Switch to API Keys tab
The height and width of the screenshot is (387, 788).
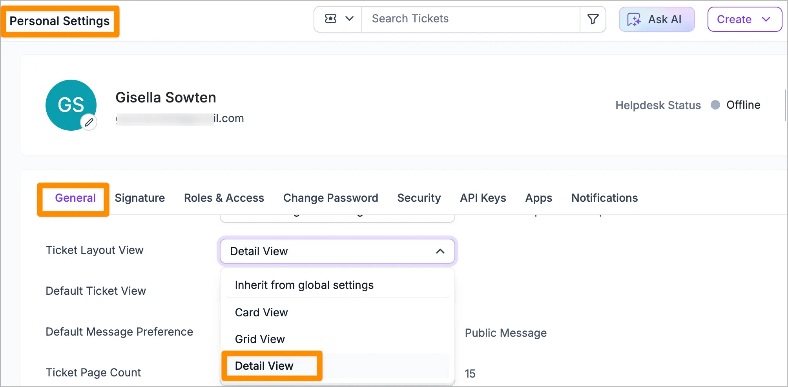point(483,198)
